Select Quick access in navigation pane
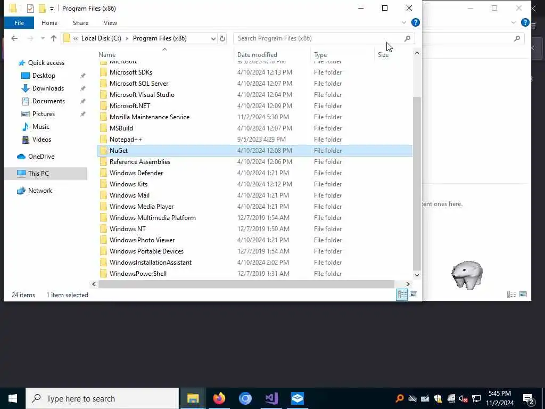Image resolution: width=545 pixels, height=409 pixels. coord(46,63)
